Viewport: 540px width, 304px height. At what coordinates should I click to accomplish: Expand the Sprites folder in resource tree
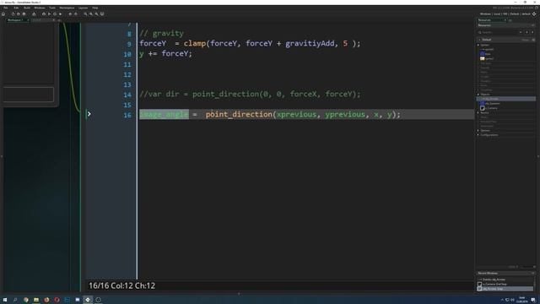pos(478,45)
